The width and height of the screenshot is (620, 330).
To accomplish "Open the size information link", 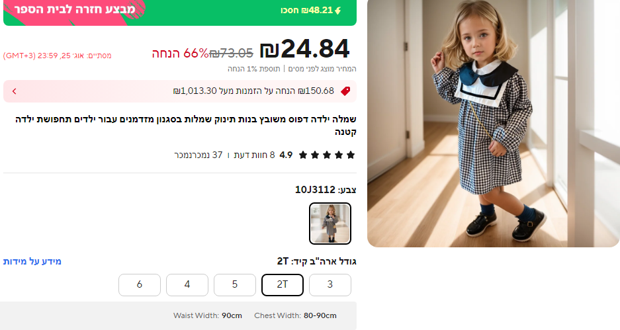I will pos(32,261).
